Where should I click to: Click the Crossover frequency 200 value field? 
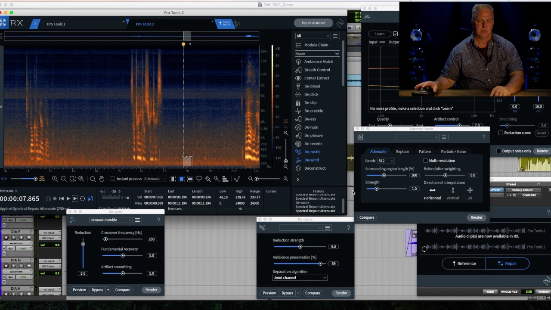coord(151,239)
